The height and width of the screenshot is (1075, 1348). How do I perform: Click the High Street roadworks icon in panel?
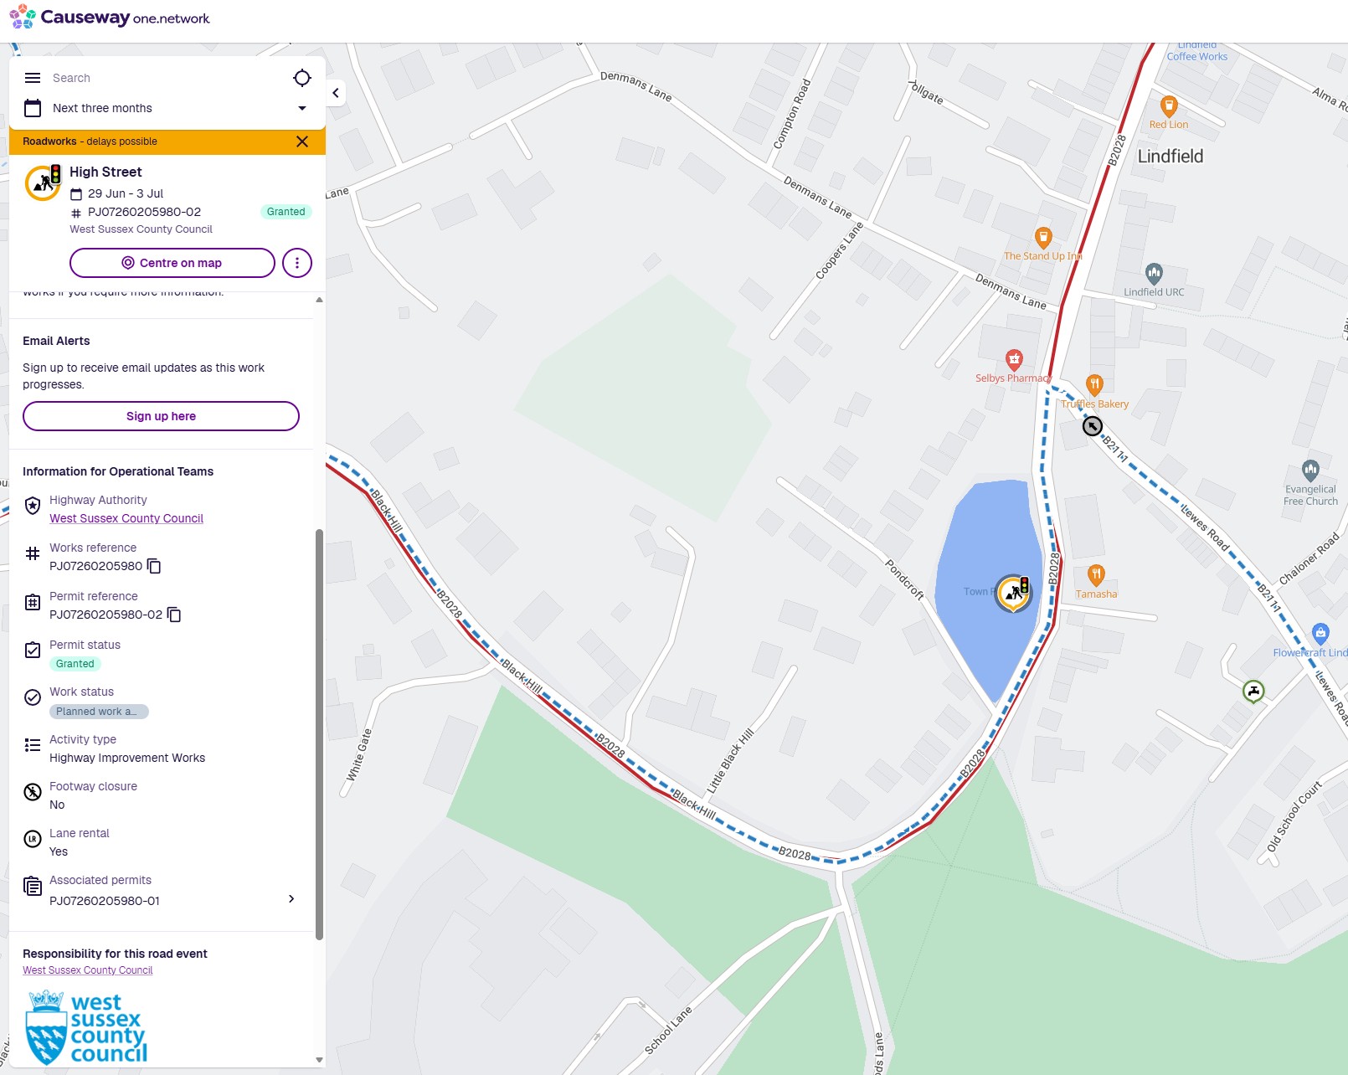(x=44, y=183)
